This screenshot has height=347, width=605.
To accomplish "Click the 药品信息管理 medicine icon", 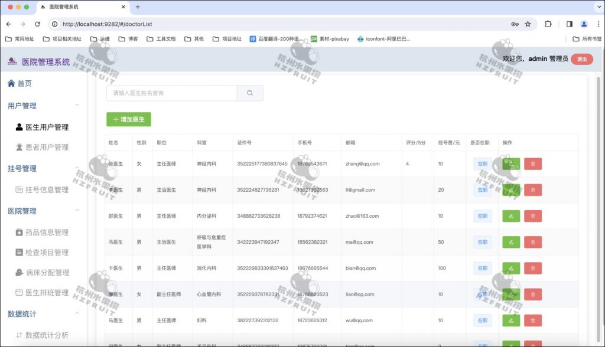I will (x=20, y=232).
